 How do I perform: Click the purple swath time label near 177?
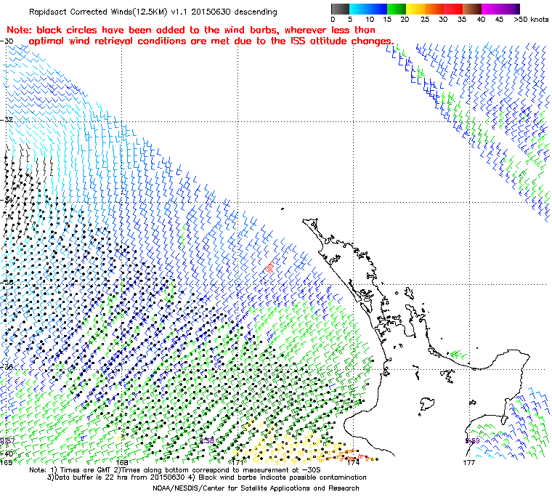click(472, 441)
